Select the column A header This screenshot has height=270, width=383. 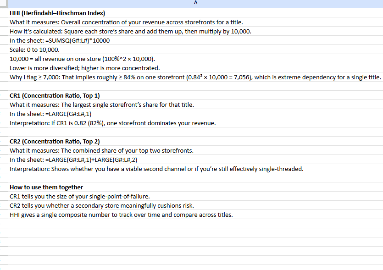coord(195,3)
